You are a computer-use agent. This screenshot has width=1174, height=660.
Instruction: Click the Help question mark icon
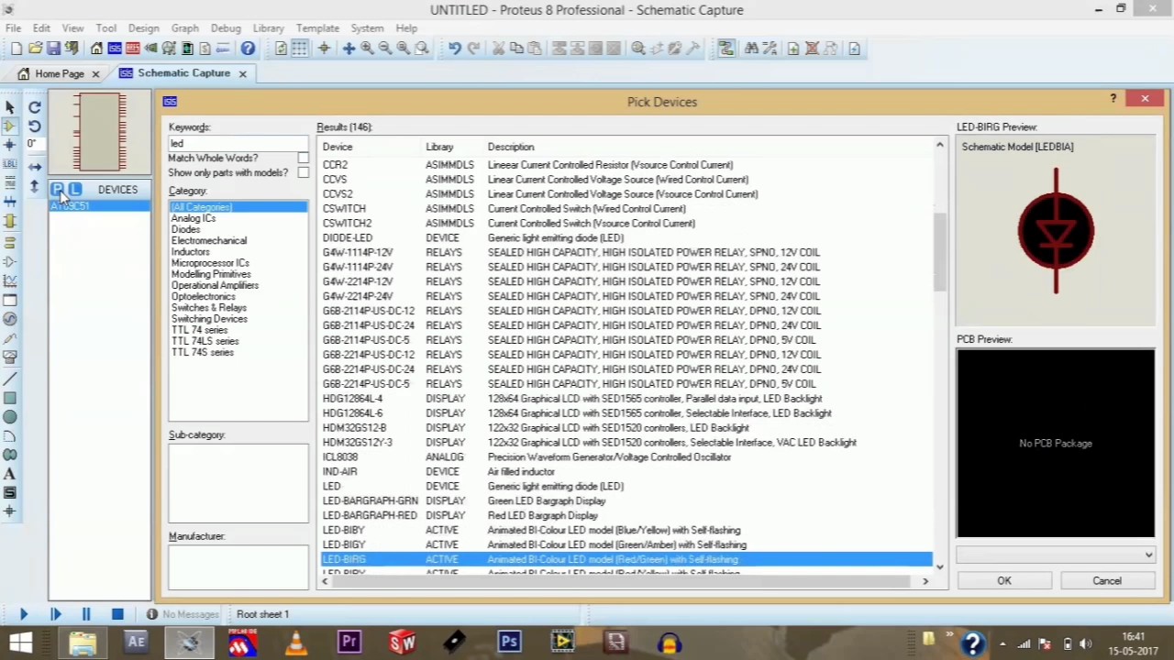[248, 49]
